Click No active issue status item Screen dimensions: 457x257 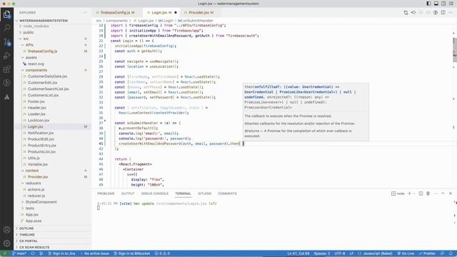click(x=94, y=253)
